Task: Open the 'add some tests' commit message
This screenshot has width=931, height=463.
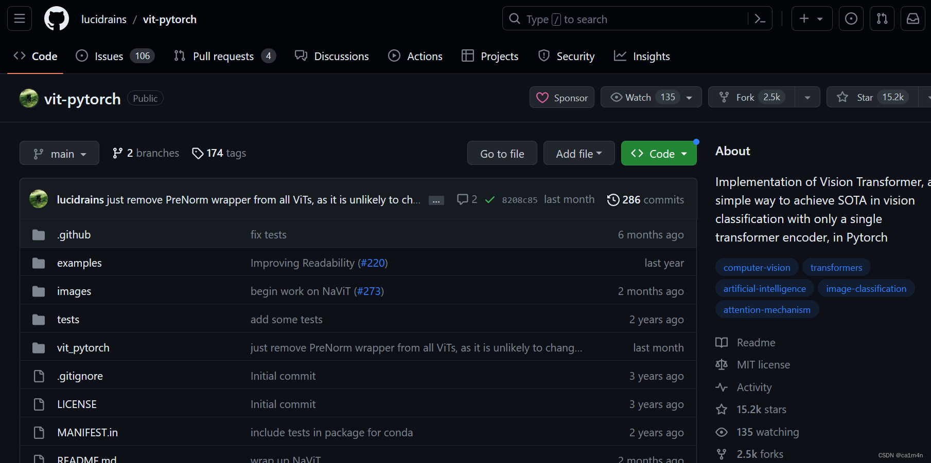Action: [x=287, y=320]
